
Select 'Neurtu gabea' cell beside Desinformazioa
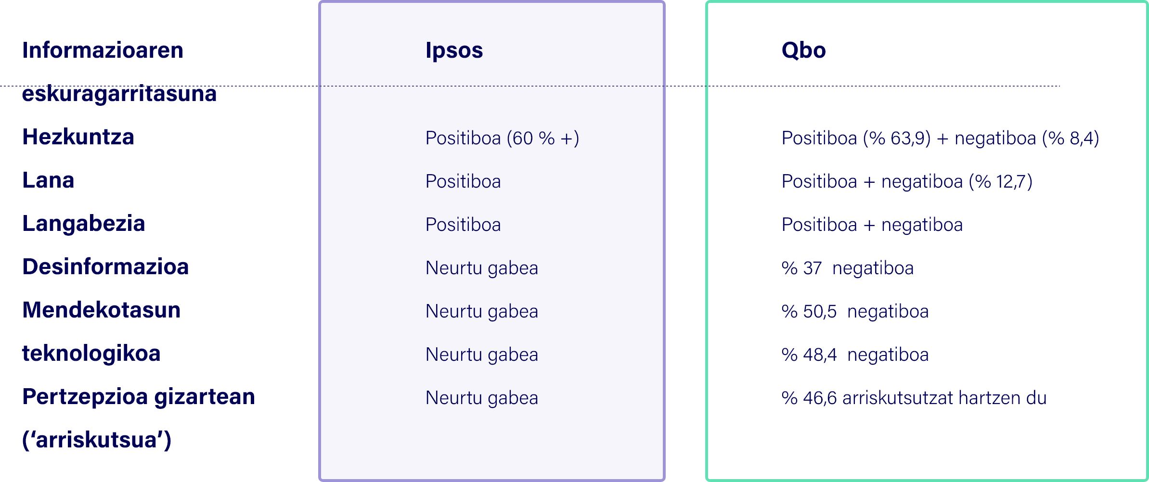pos(481,268)
